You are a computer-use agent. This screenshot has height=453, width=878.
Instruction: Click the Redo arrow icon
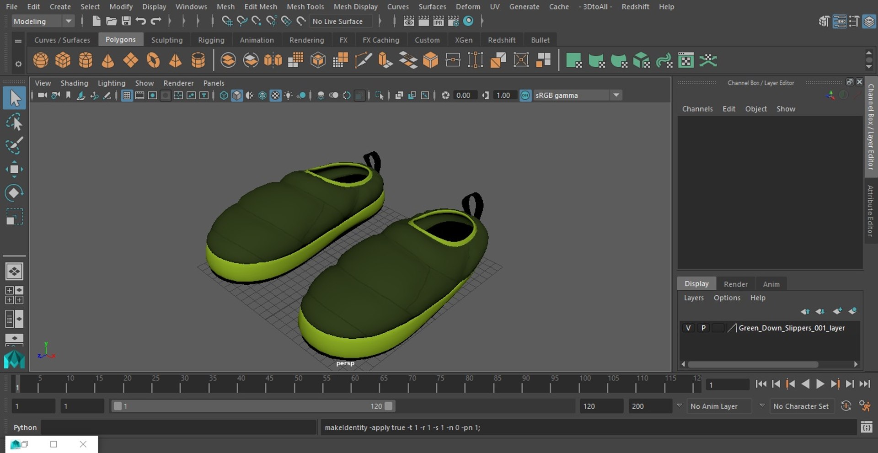(x=156, y=21)
